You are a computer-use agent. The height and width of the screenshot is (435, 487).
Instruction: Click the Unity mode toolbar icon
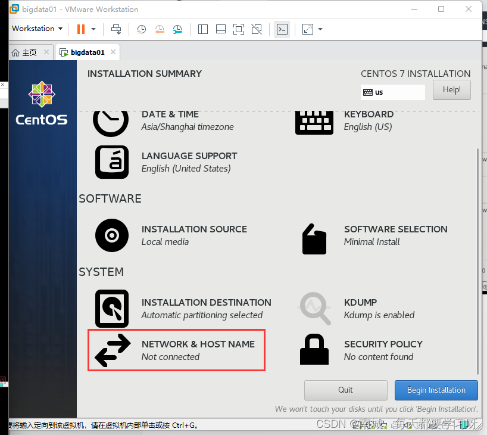click(257, 29)
